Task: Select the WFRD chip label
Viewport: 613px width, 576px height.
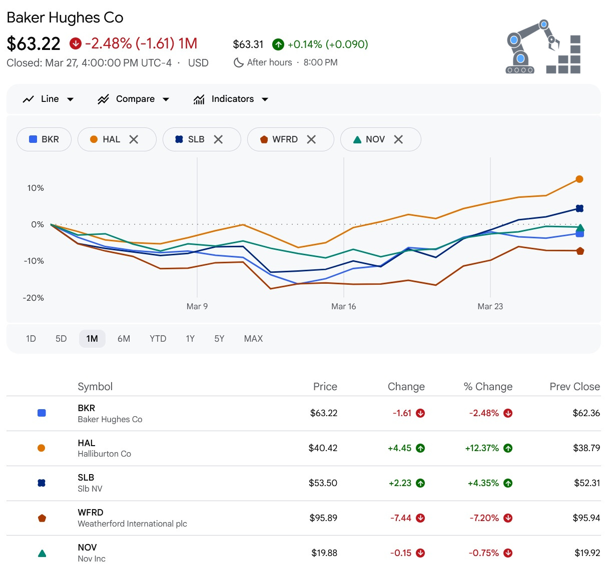Action: tap(285, 139)
